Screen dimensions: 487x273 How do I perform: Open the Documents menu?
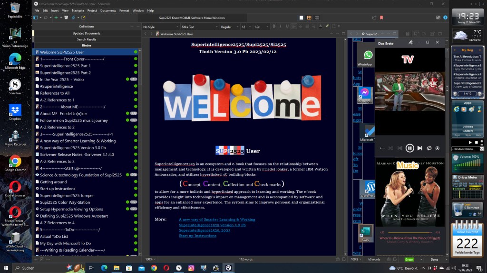tap(108, 10)
